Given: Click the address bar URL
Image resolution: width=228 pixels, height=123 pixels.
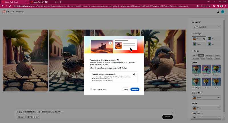Looking at the screenshot, I should [x=103, y=6].
